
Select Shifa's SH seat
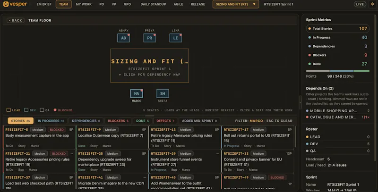(163, 93)
